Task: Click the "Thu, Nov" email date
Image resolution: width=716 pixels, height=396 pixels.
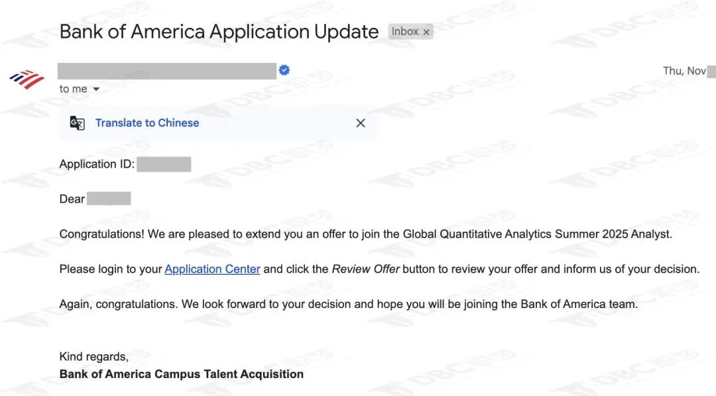Action: pos(684,71)
